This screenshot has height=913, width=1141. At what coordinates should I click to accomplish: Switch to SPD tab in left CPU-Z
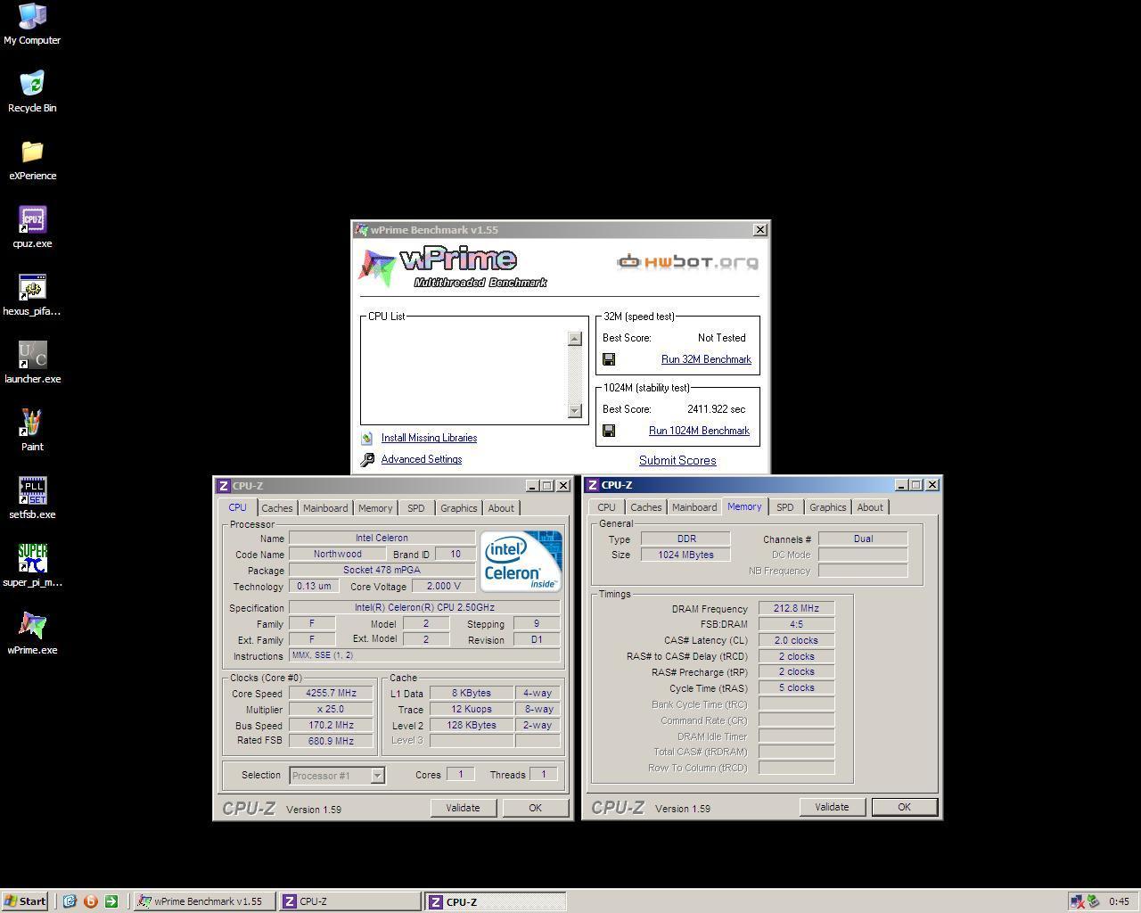(415, 508)
